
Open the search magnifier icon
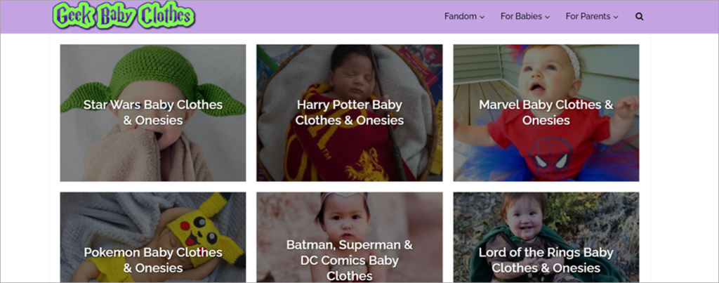[639, 17]
